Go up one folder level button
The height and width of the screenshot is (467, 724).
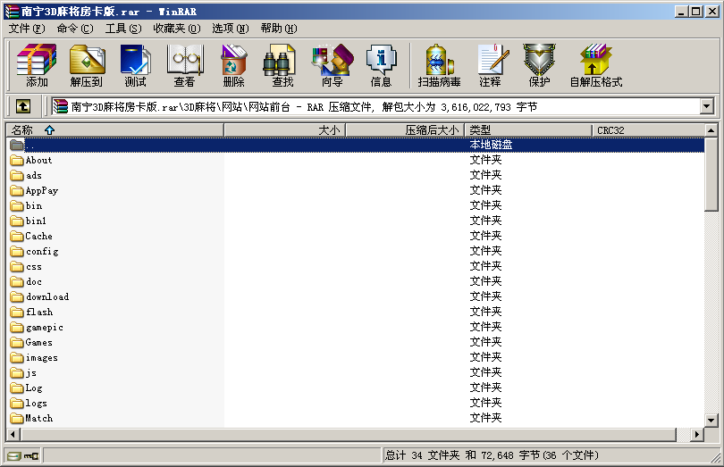[x=23, y=106]
